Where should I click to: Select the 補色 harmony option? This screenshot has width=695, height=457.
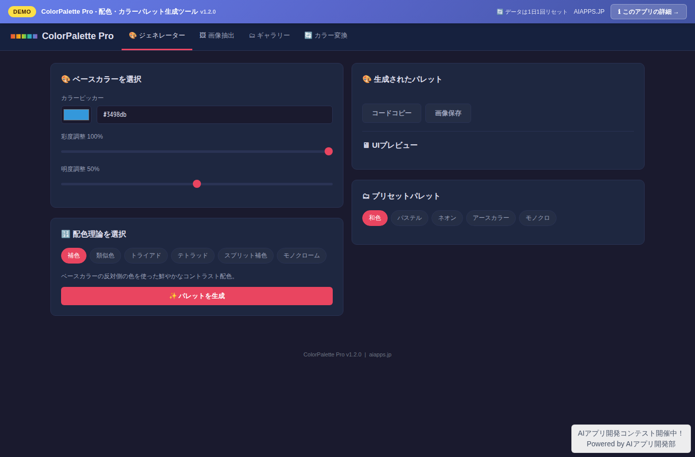[x=74, y=255]
